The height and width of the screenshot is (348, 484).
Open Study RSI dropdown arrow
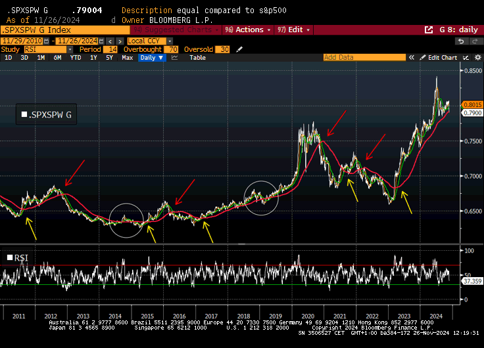[x=70, y=49]
